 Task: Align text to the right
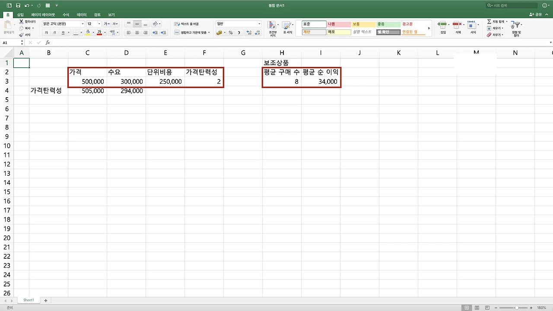click(145, 32)
